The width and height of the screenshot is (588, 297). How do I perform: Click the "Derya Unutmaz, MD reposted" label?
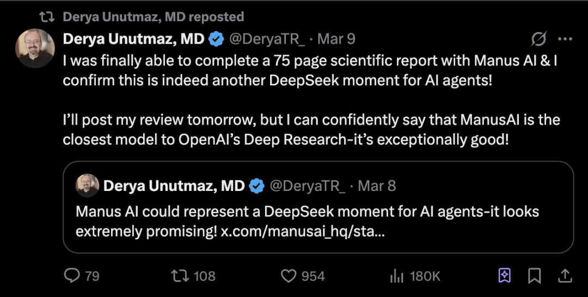[x=153, y=17]
